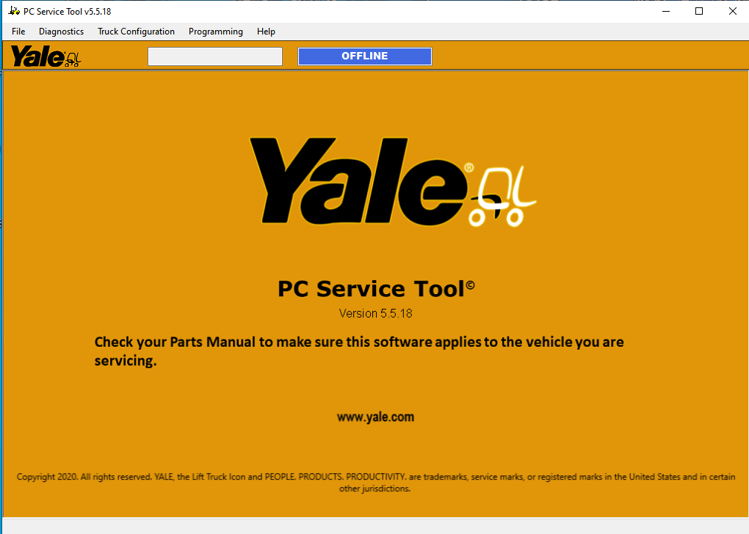Screen dimensions: 749x534
Task: Click the blue OFFLINE status indicator
Action: click(x=364, y=56)
